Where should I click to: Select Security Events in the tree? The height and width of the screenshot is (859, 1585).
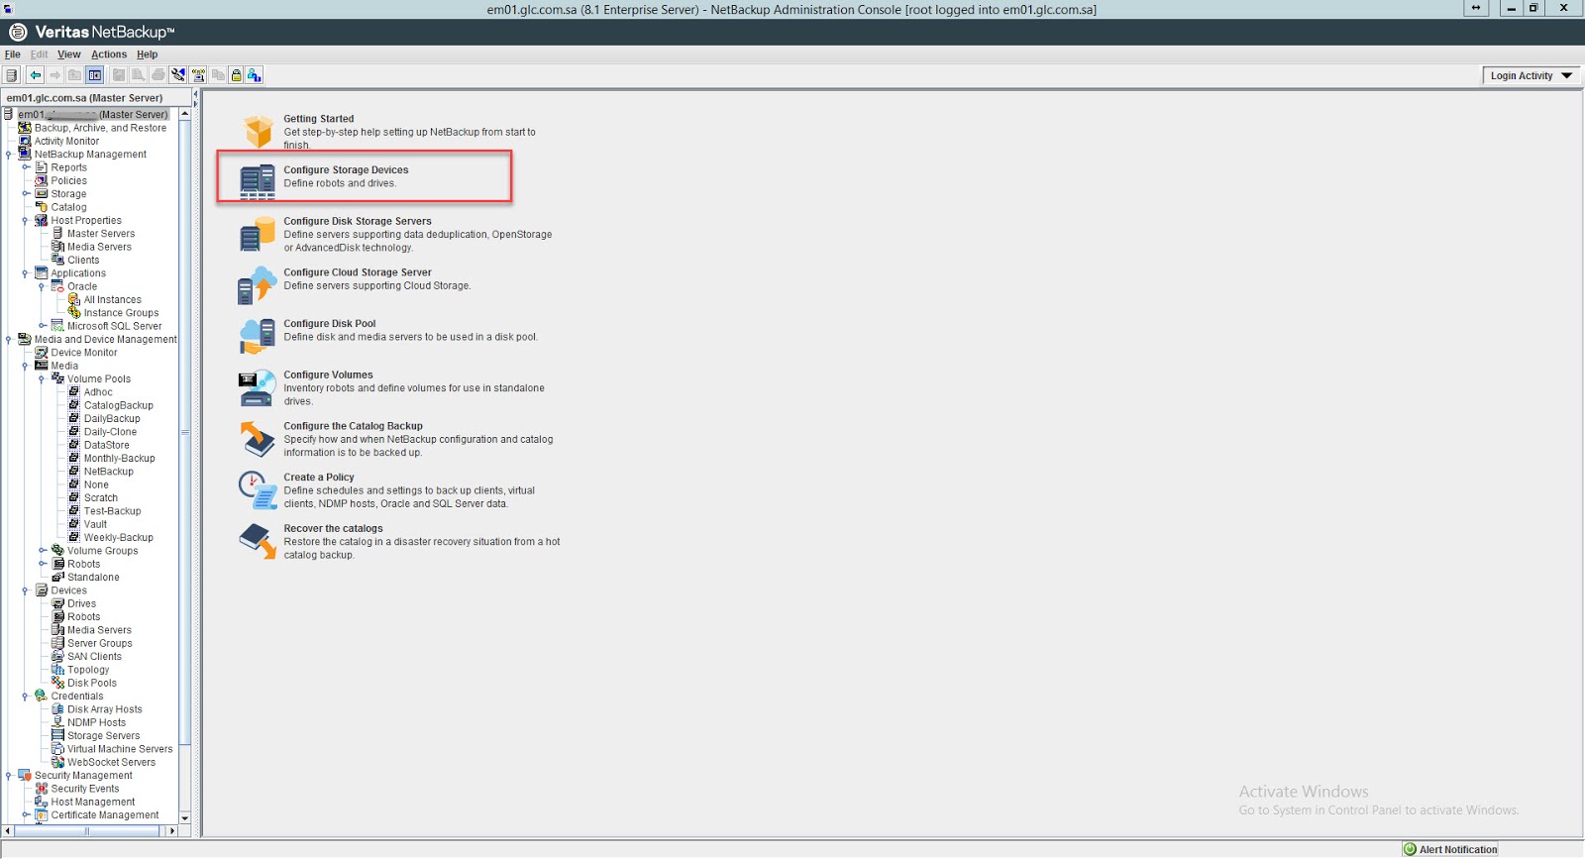84,789
